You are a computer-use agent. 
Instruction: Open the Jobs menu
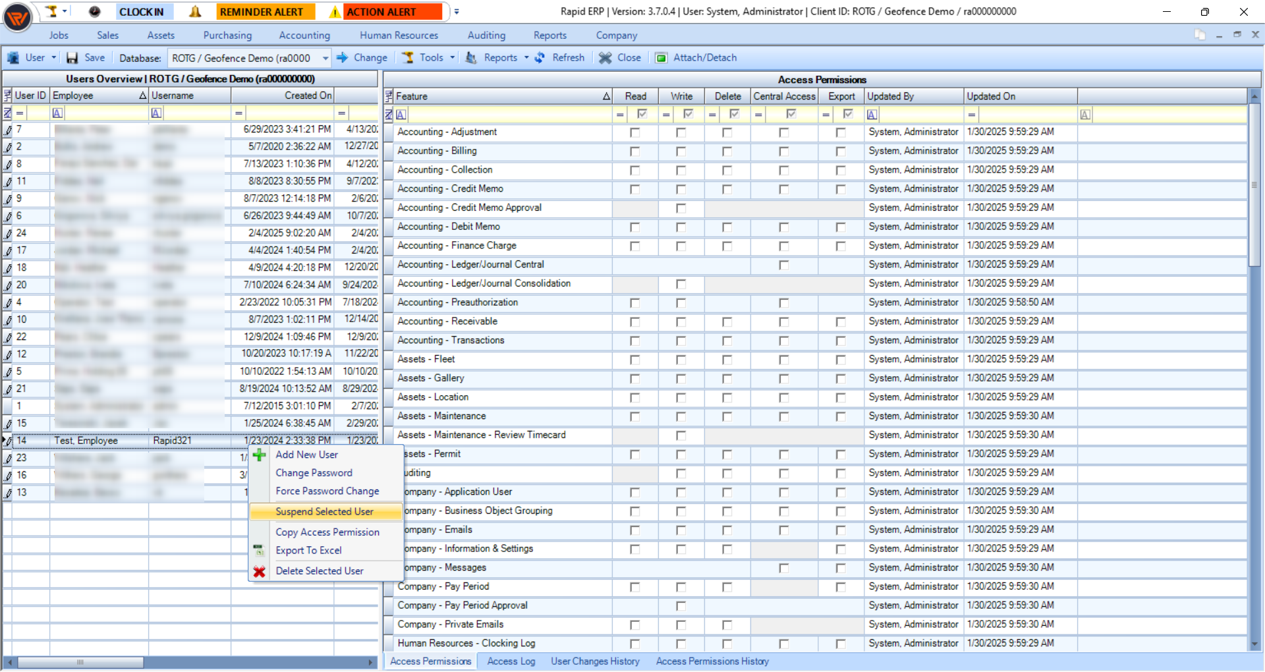(59, 36)
